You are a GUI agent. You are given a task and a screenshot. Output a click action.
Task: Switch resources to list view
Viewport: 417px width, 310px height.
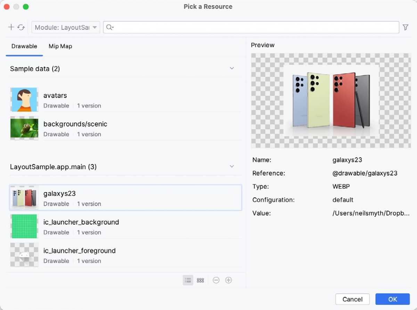188,280
